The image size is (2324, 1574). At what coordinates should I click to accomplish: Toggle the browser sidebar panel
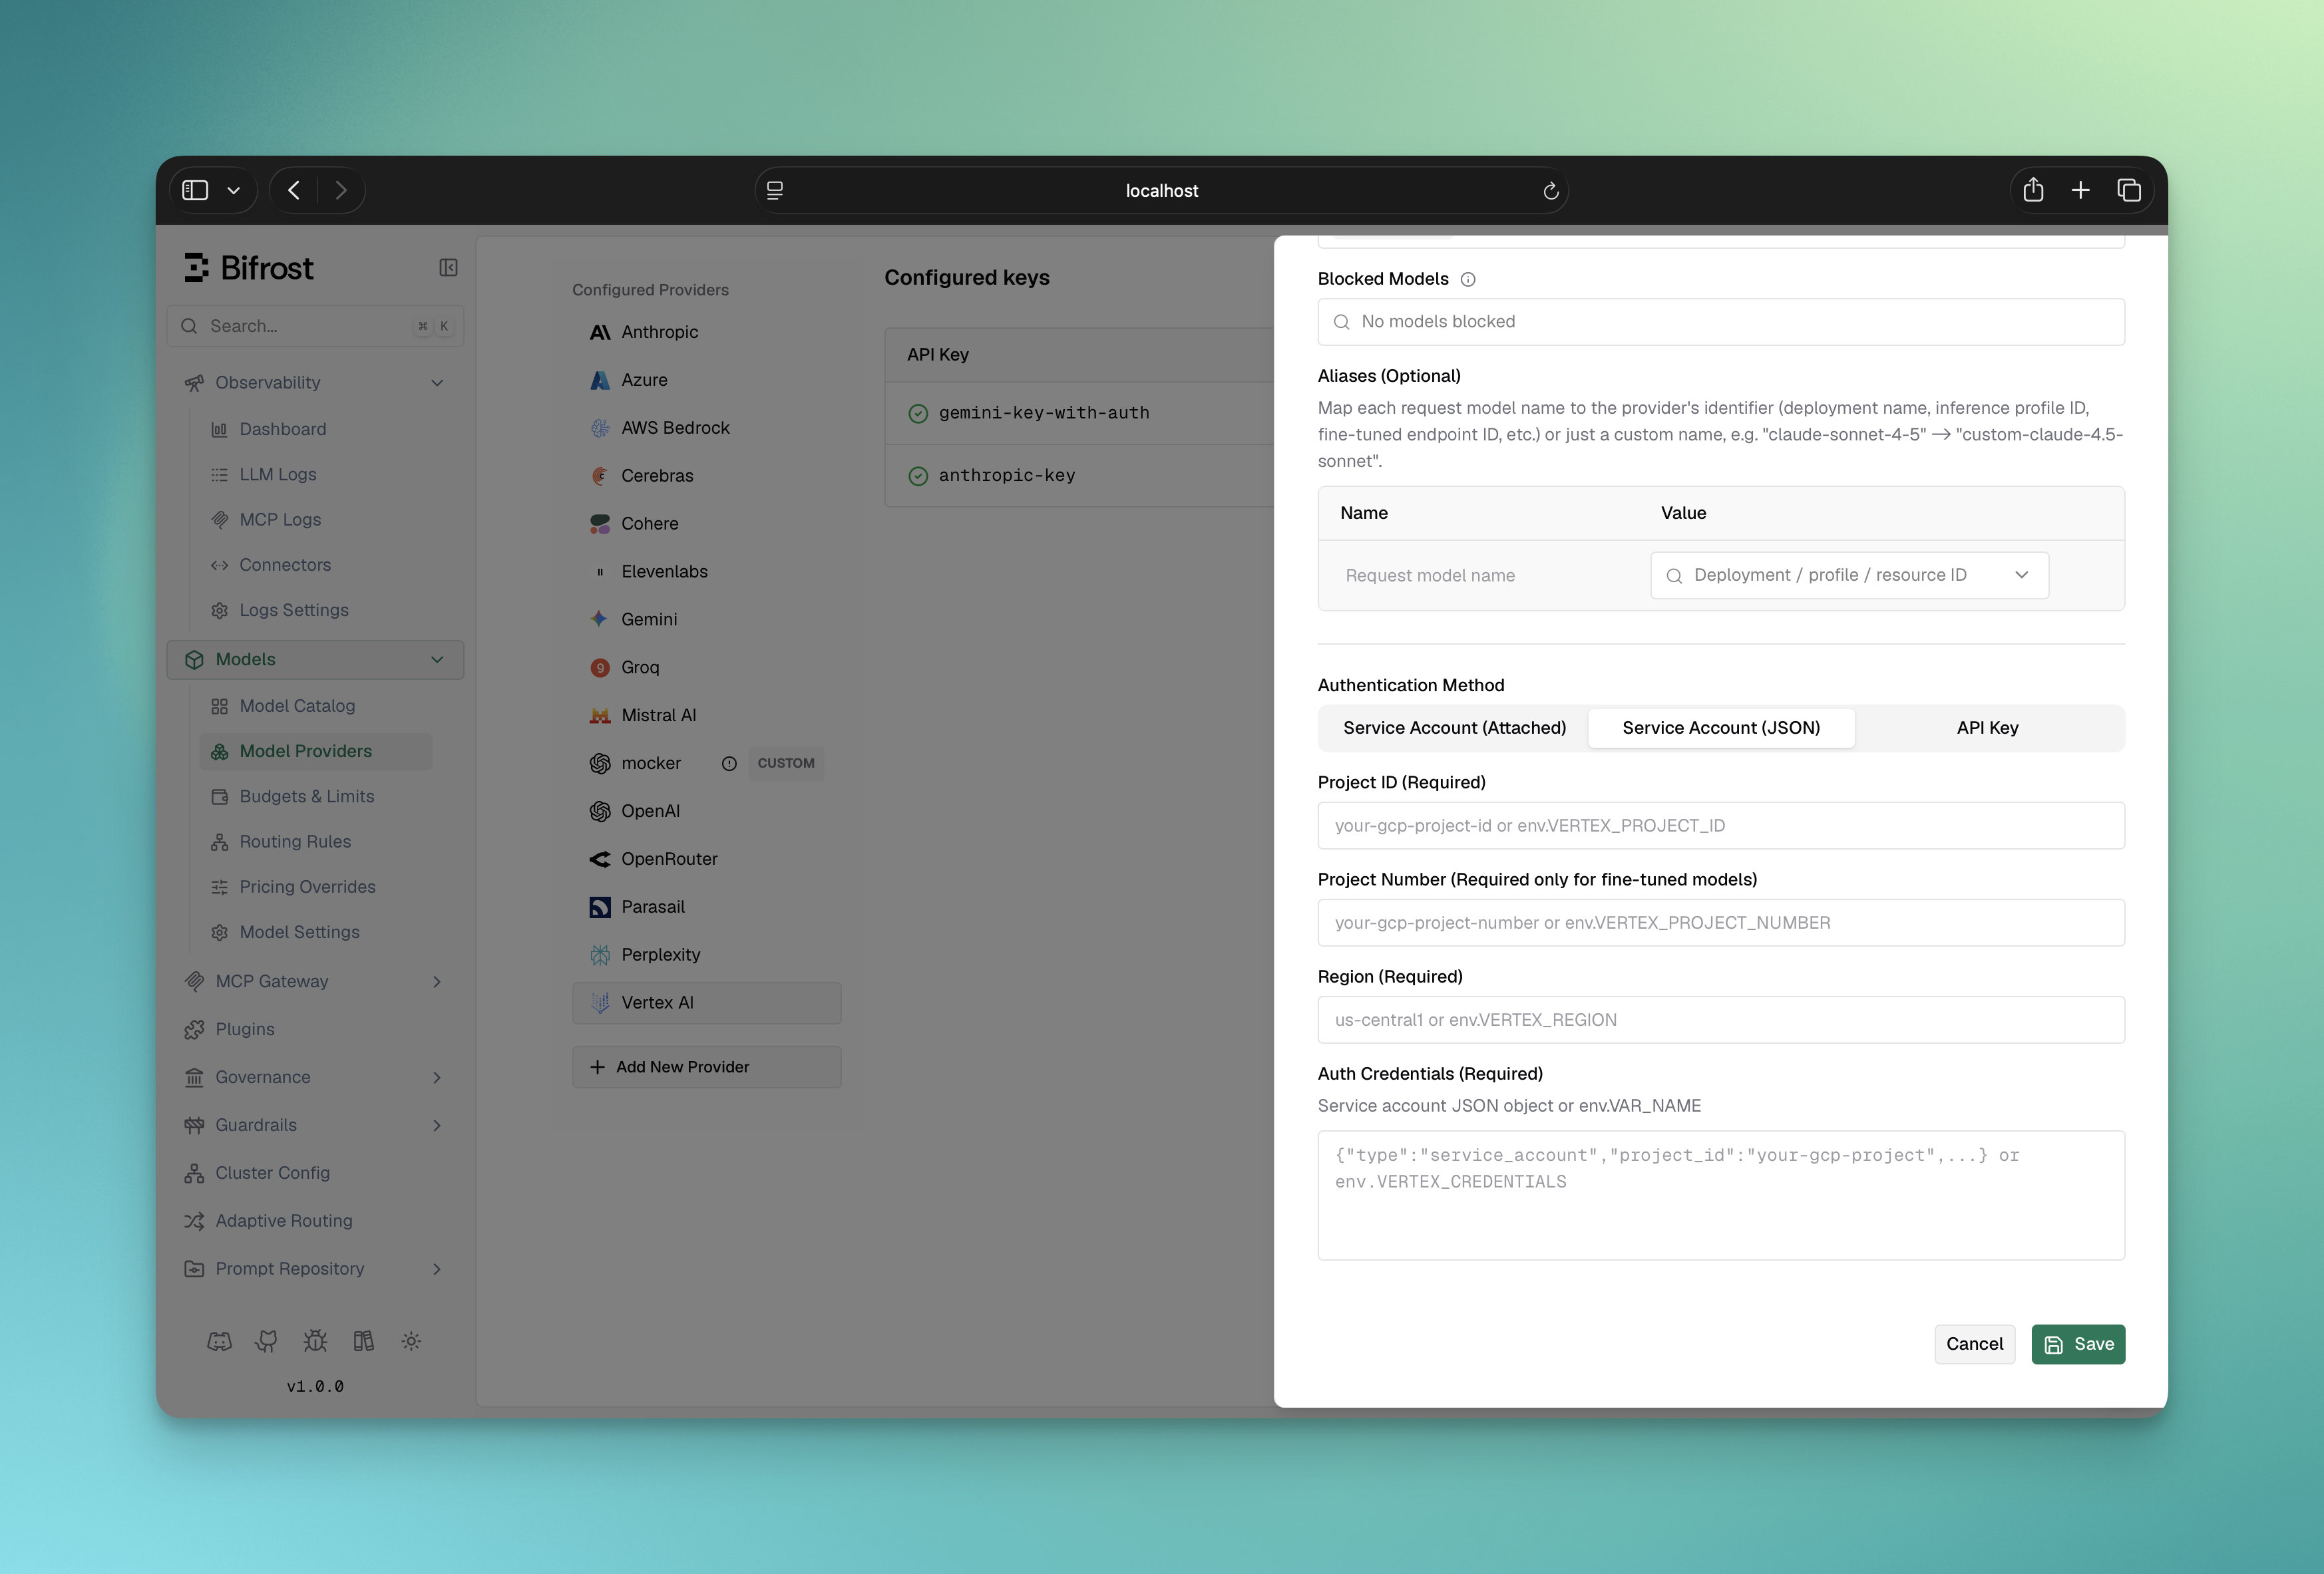pos(195,190)
